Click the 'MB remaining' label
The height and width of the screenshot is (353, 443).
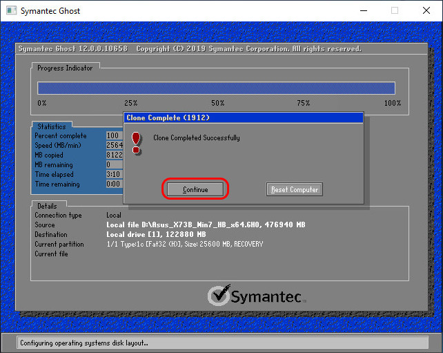(54, 164)
